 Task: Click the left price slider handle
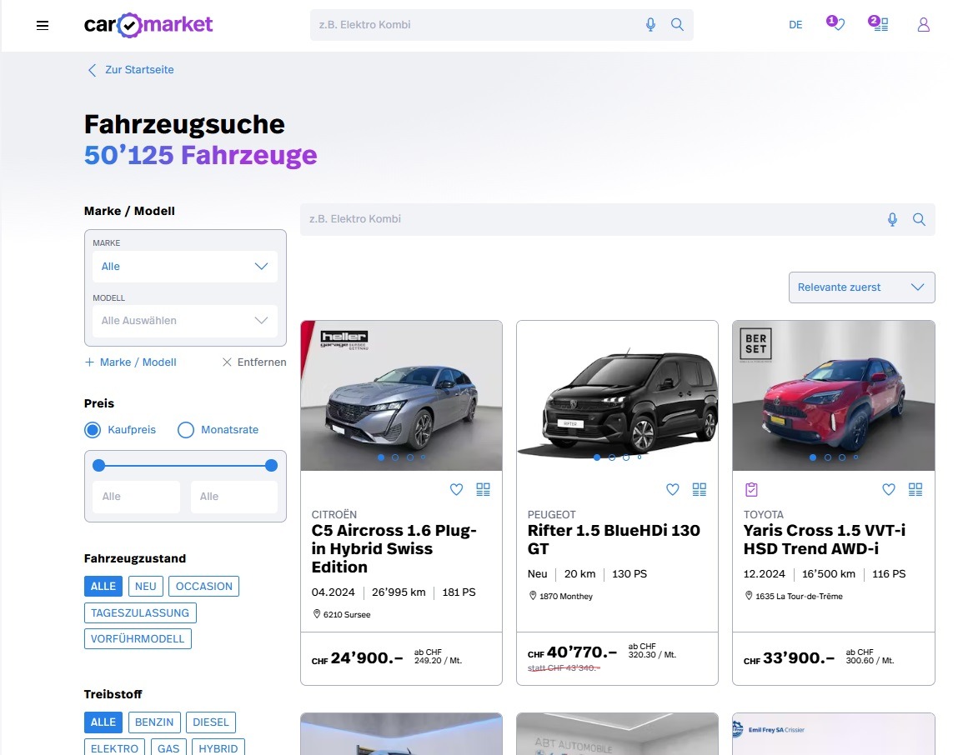98,465
